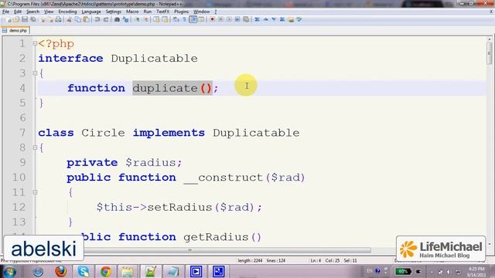Create a new file with the New icon

[9, 19]
